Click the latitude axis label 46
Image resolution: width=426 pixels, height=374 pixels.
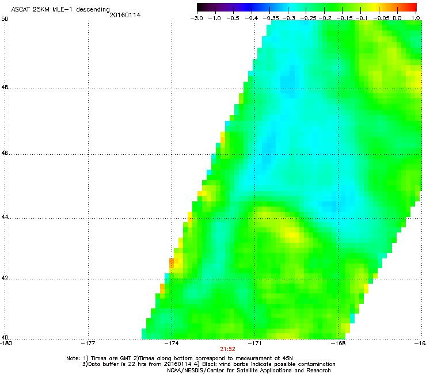[x=5, y=153]
